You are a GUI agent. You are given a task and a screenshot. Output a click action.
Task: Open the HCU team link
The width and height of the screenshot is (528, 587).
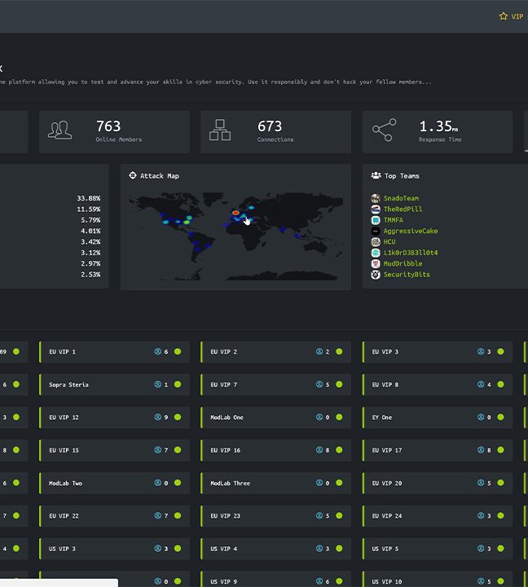click(x=389, y=242)
